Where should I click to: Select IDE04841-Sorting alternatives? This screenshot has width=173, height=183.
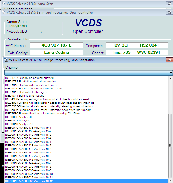[86, 95]
